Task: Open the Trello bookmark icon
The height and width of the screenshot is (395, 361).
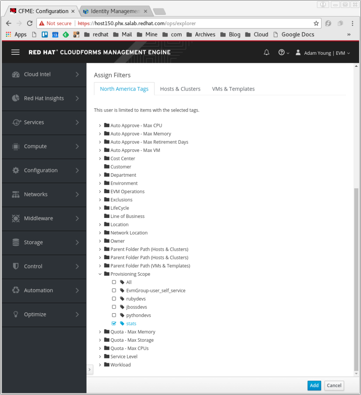Action: [45, 34]
